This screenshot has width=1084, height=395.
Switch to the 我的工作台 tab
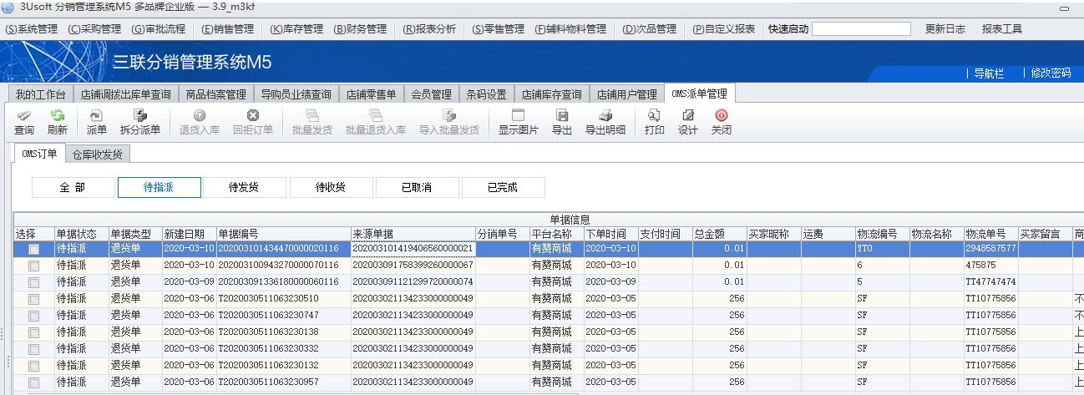pos(40,94)
